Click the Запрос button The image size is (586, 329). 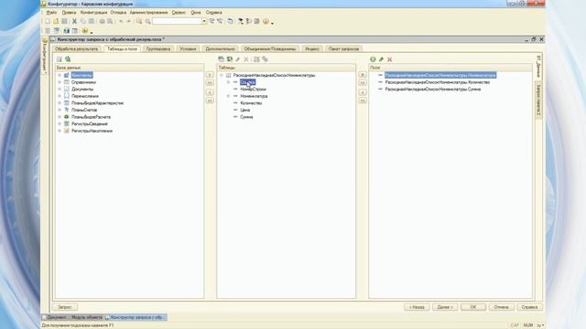click(x=65, y=307)
